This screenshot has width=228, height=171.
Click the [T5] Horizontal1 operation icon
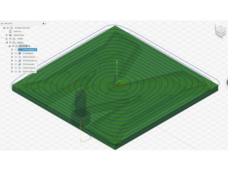[x=20, y=64]
